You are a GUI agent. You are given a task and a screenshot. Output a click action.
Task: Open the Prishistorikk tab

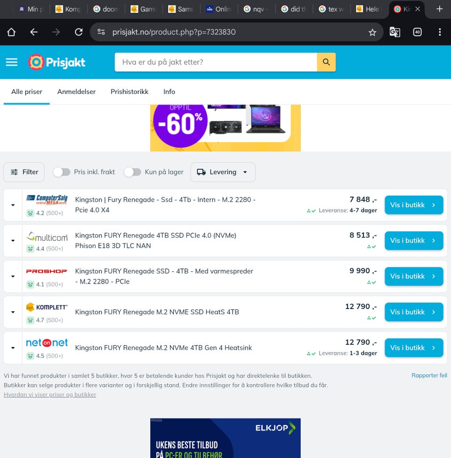[x=129, y=92]
